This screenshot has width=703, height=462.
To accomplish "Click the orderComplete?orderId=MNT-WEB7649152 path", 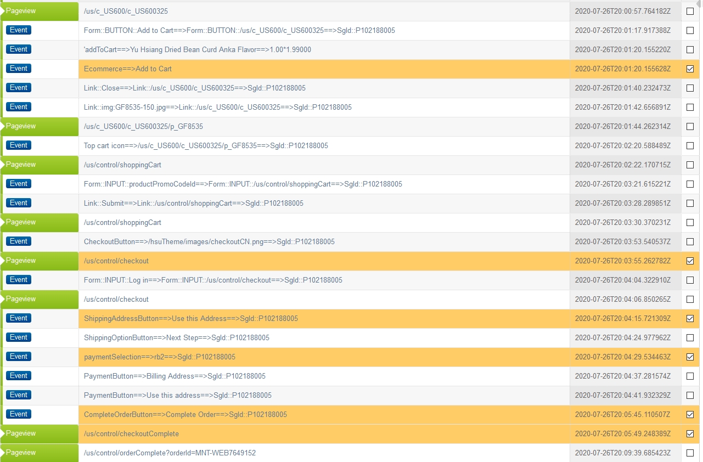I will (x=170, y=453).
